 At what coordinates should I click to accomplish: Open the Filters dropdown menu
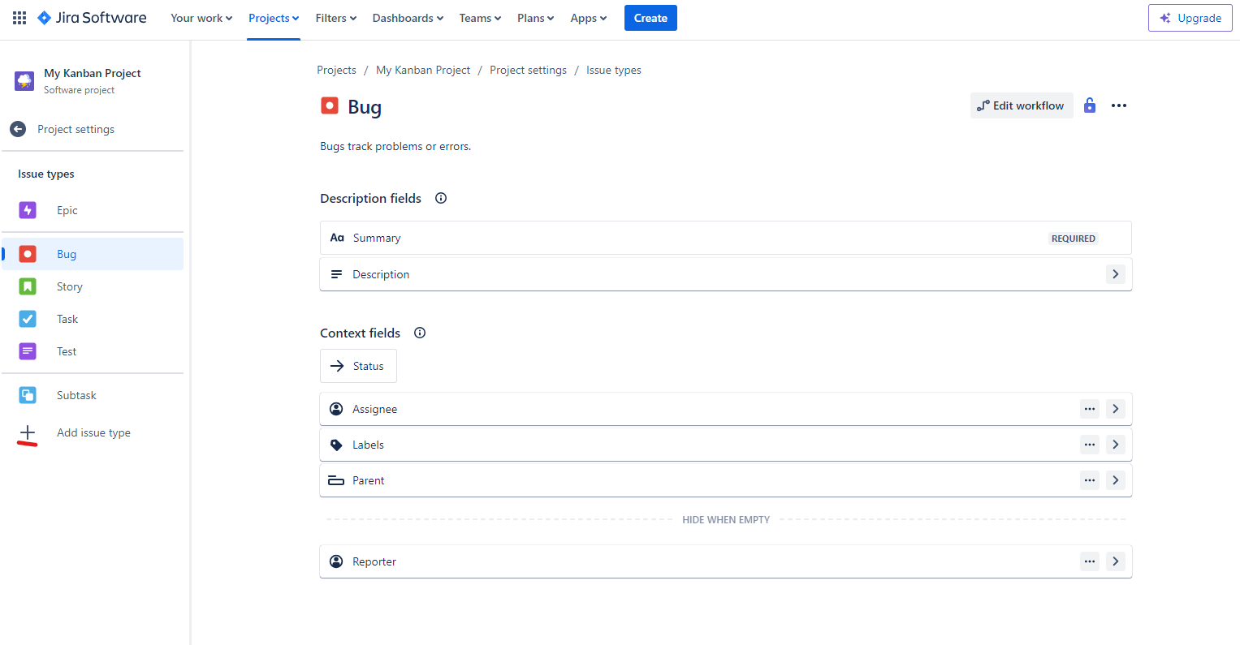(x=336, y=18)
